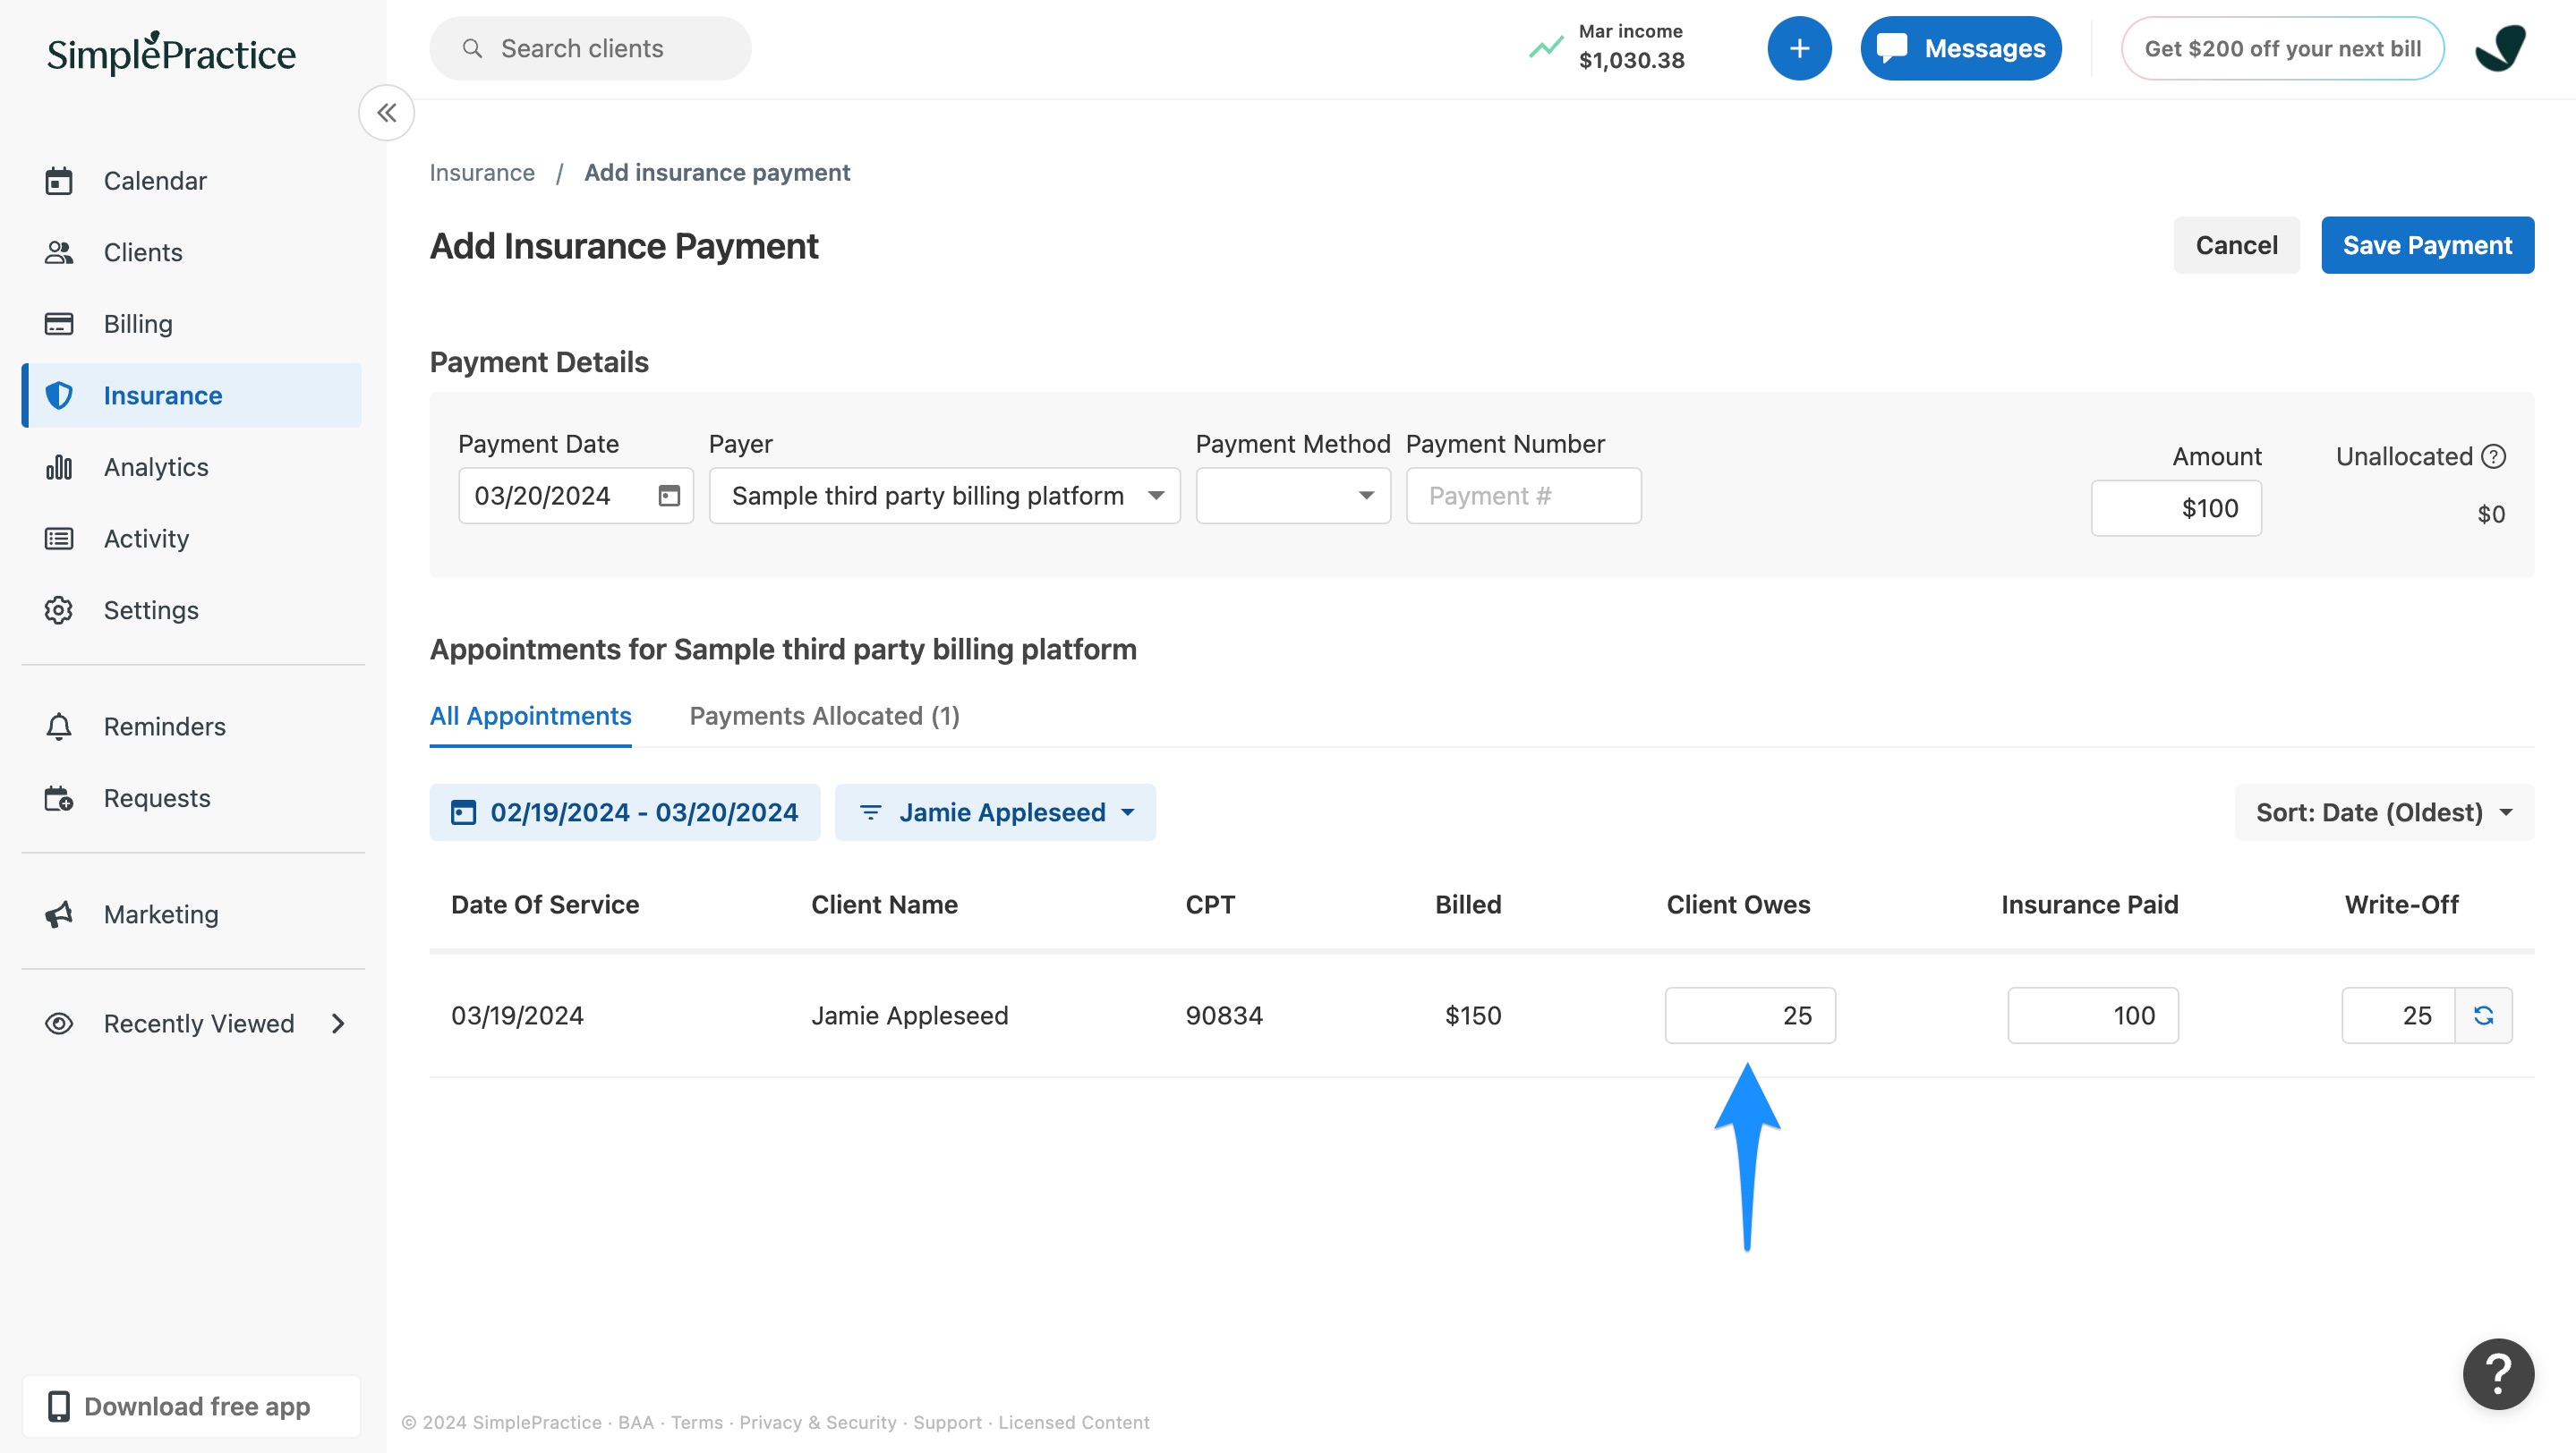The width and height of the screenshot is (2576, 1453).
Task: Open the Privacy & Security footer link
Action: point(818,1422)
